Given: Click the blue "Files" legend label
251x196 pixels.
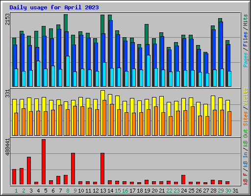Looking at the screenshot, I should pyautogui.click(x=246, y=39).
